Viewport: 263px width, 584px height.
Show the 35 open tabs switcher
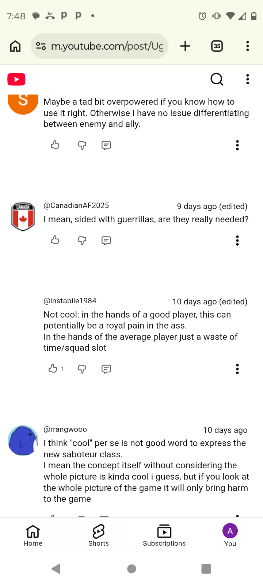(x=217, y=46)
